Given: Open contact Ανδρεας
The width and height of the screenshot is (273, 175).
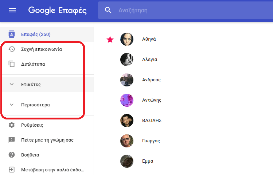Looking at the screenshot, I should pyautogui.click(x=151, y=80).
